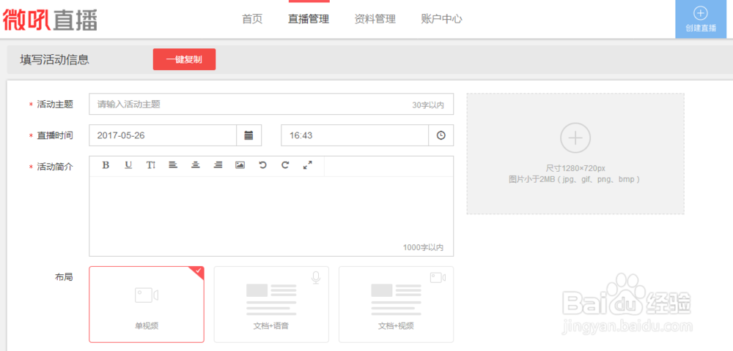
Task: Click the date field showing 2017-05-26
Action: 163,135
